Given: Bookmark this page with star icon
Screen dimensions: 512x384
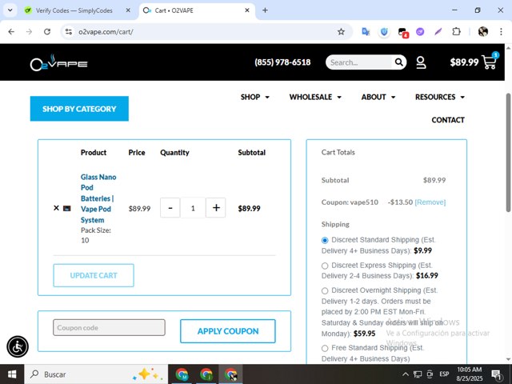Looking at the screenshot, I should (x=342, y=32).
